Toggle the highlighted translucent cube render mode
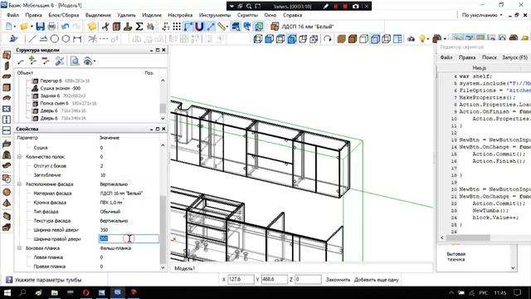Viewport: 531px width, 299px height. 375,39
